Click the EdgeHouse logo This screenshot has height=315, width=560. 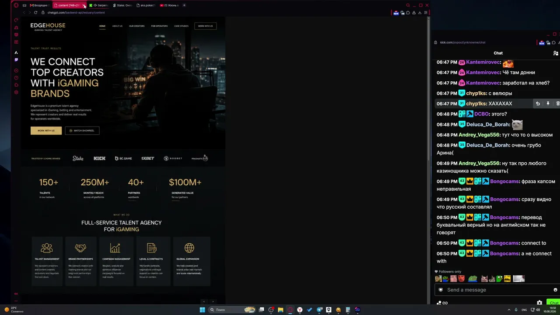[48, 27]
